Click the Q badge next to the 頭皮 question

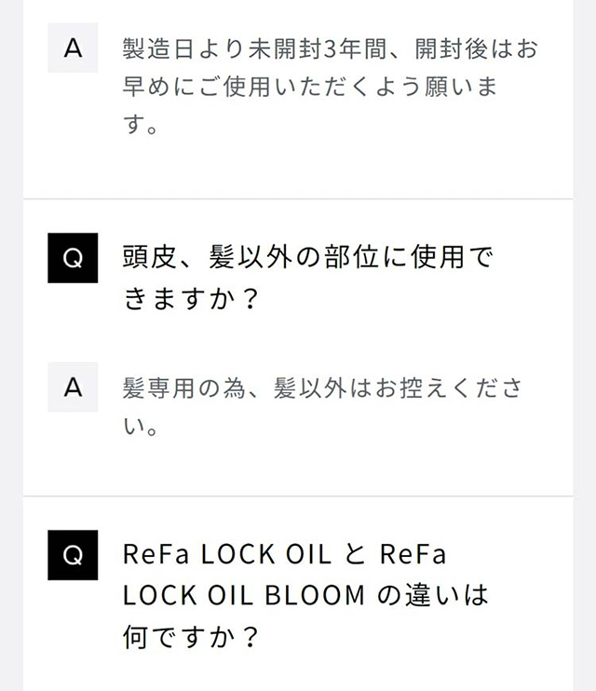[x=73, y=259]
